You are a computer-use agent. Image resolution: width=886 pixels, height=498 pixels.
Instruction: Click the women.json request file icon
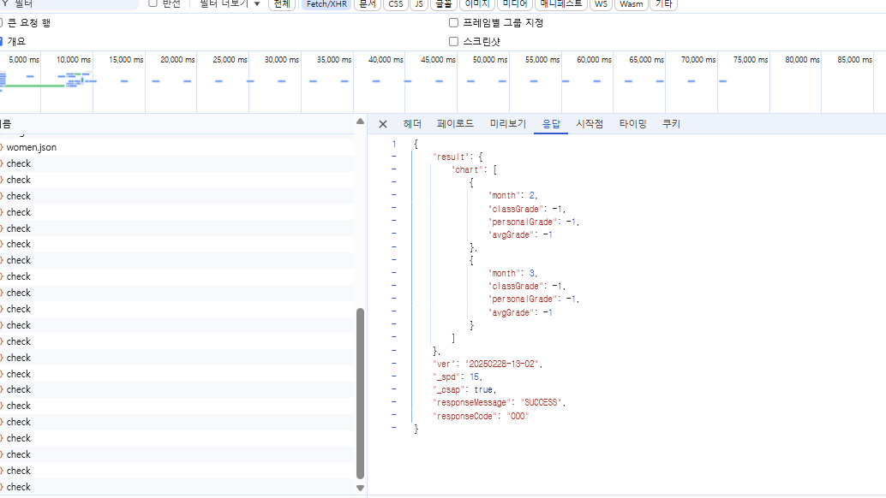click(2, 147)
